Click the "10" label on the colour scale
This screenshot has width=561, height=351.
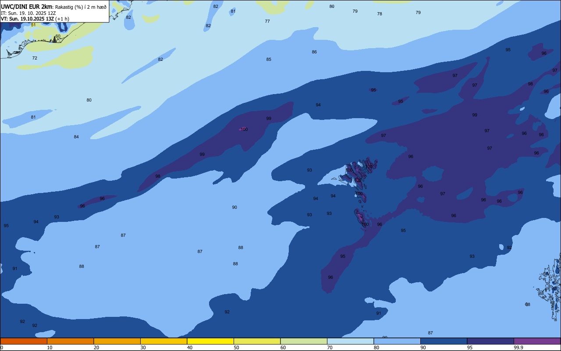pyautogui.click(x=50, y=347)
